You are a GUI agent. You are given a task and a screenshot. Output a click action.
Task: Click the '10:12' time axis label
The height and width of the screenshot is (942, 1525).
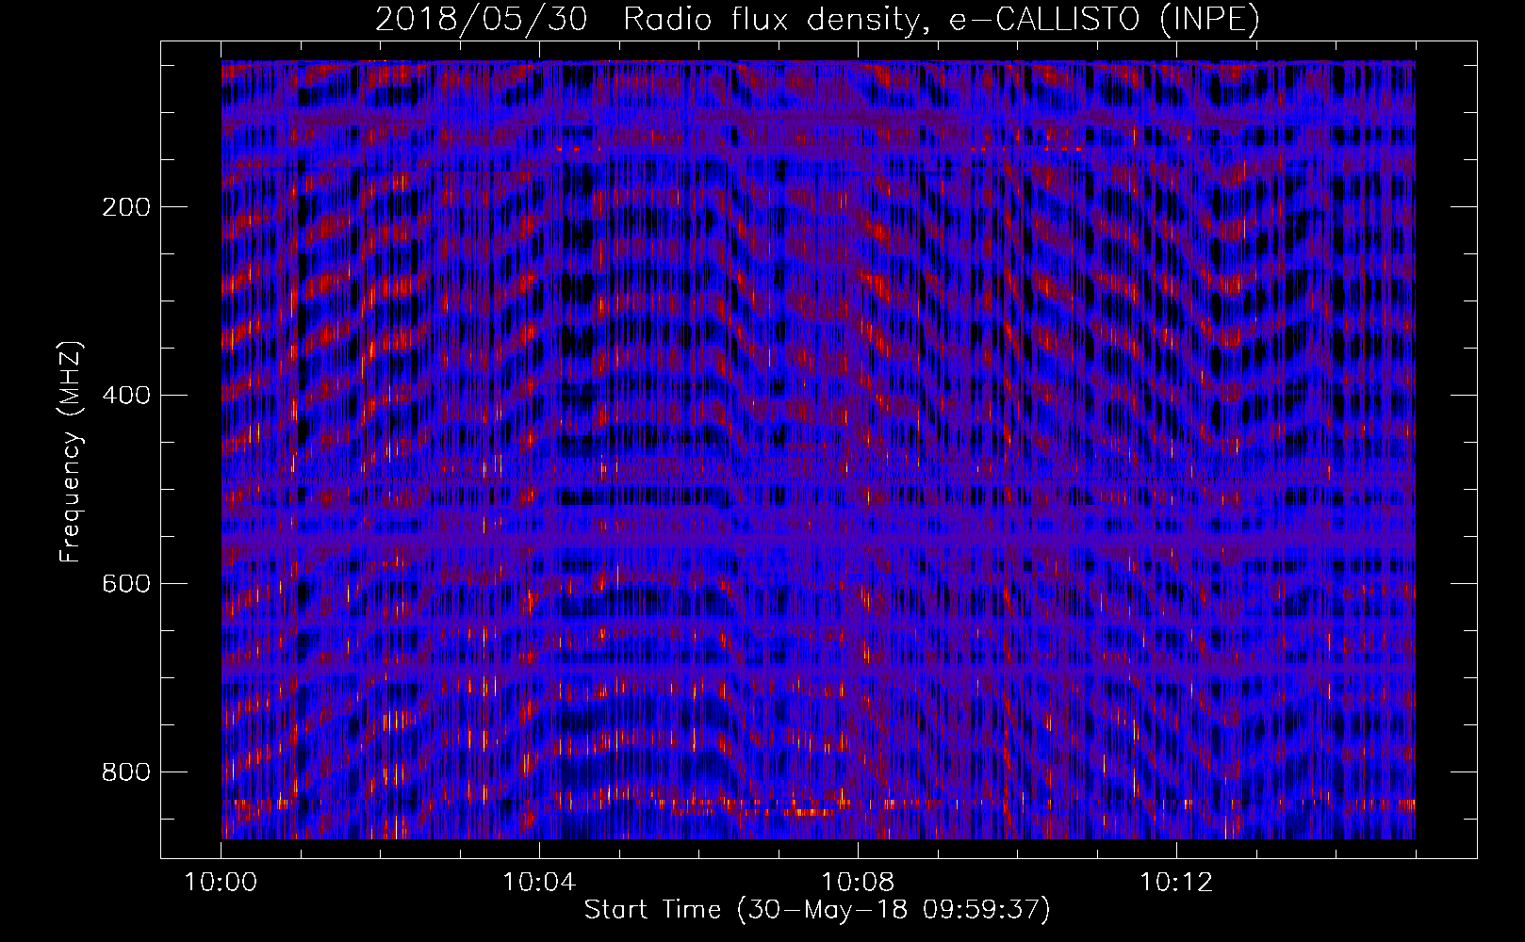[1176, 883]
